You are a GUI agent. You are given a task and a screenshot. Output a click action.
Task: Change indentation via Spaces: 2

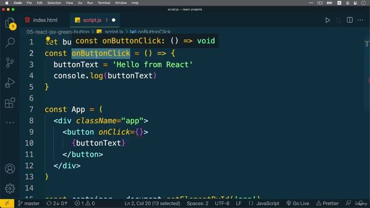198,203
